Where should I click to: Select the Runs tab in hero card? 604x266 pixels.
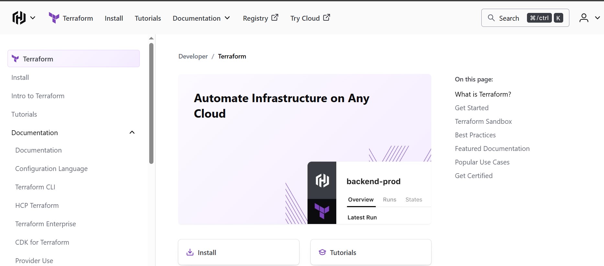(390, 200)
